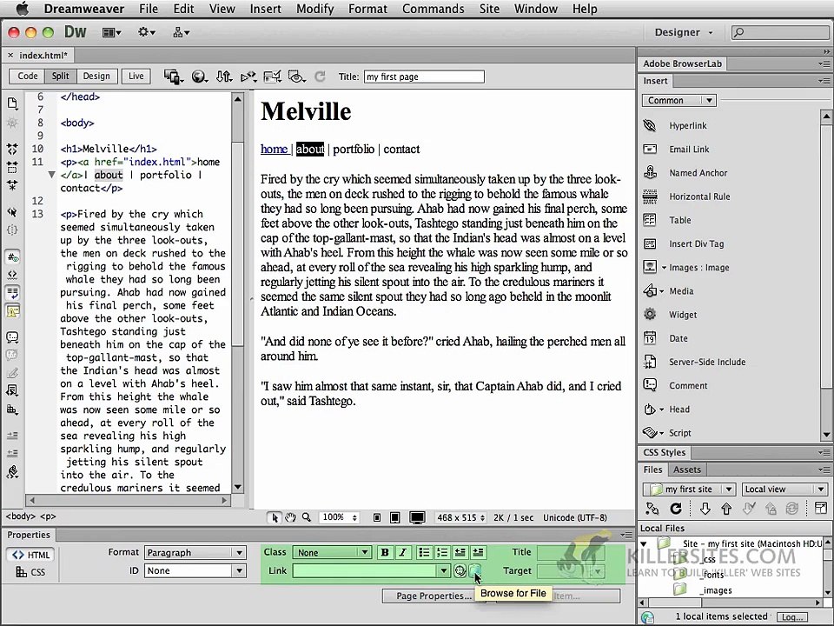Toggle Live view
The image size is (834, 626).
point(136,77)
